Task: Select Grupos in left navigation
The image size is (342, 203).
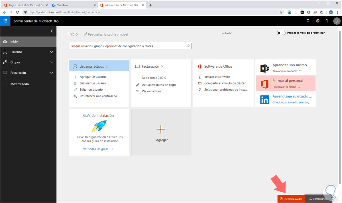Action: [x=28, y=62]
